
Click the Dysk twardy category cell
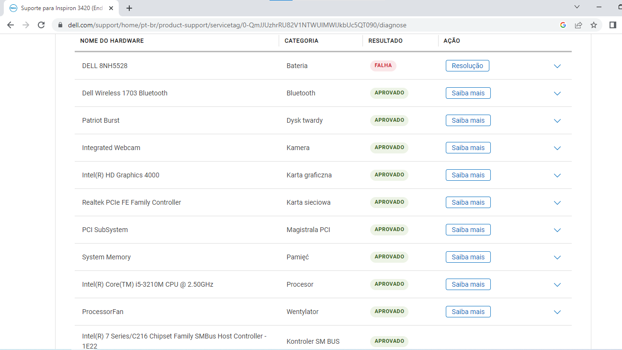[305, 120]
